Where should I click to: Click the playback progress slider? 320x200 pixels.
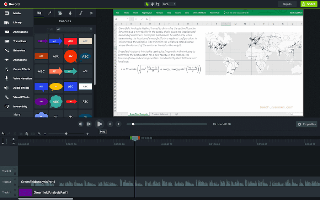click(x=166, y=124)
